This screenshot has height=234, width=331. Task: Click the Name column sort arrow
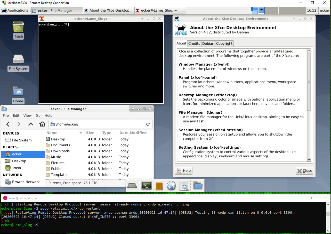81,133
